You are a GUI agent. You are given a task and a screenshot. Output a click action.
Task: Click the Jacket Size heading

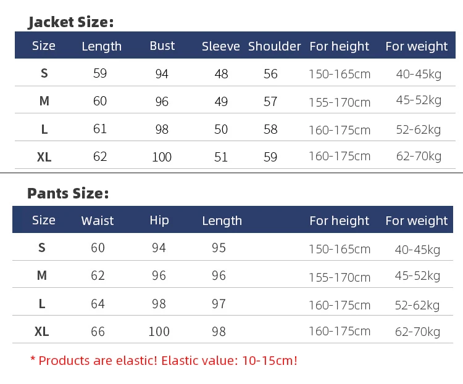[x=70, y=22]
